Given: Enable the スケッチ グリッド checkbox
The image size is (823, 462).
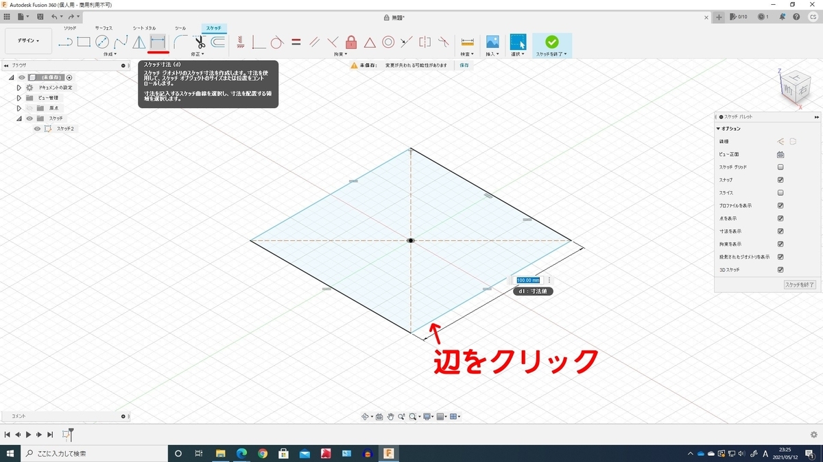Looking at the screenshot, I should click(781, 166).
